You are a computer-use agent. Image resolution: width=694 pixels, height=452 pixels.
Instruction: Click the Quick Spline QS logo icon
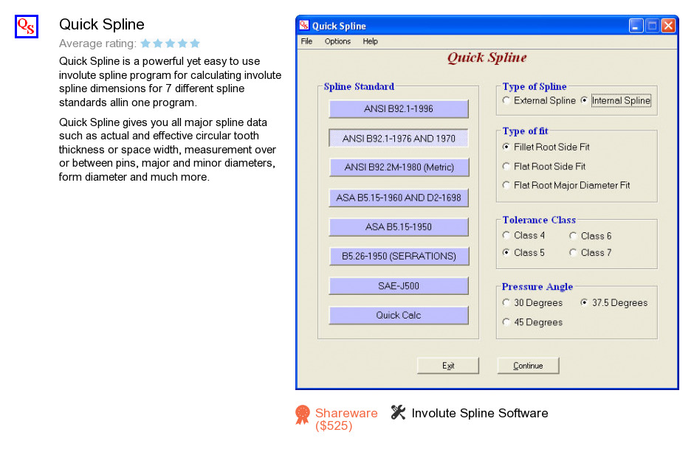[x=27, y=27]
